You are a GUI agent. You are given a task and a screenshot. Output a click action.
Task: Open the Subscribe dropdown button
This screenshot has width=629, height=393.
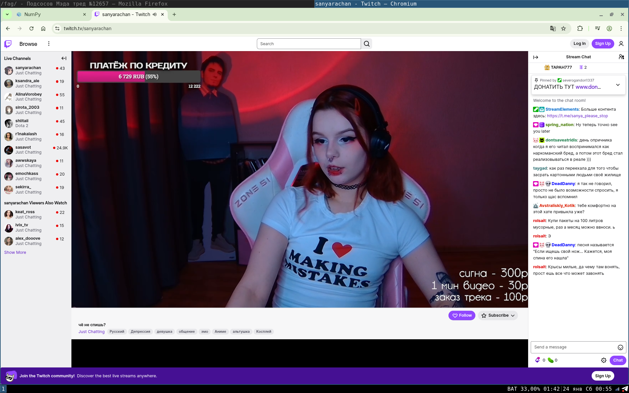coord(498,315)
